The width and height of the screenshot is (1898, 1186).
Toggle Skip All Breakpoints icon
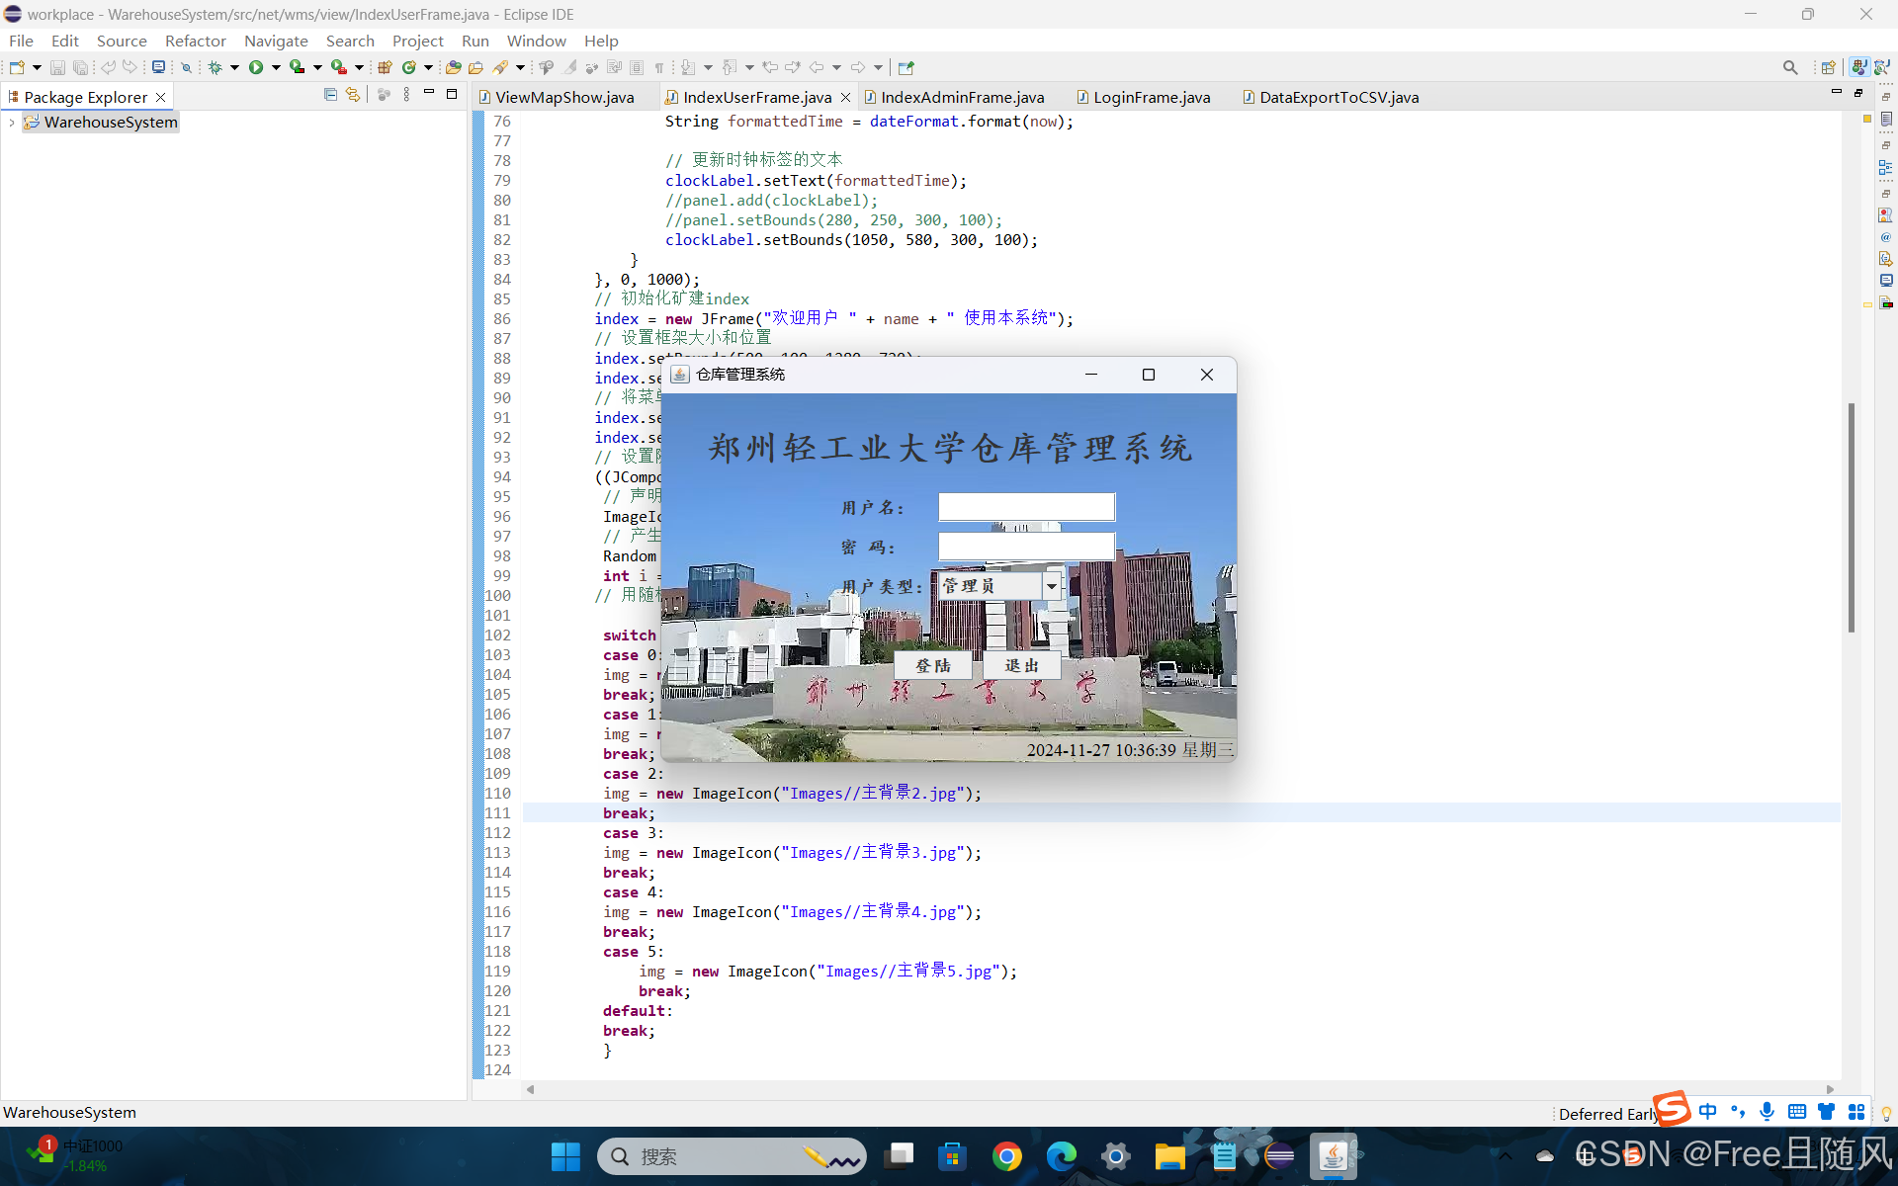pos(186,67)
